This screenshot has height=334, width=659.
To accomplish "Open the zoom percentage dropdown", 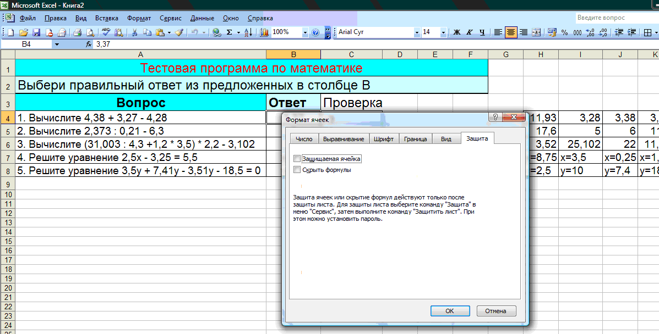I will 305,32.
